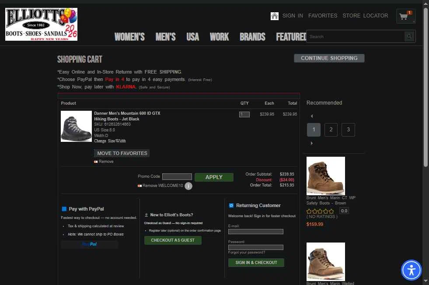Click Brunt Men's Marin CT WP title
429x285 pixels.
(x=331, y=201)
